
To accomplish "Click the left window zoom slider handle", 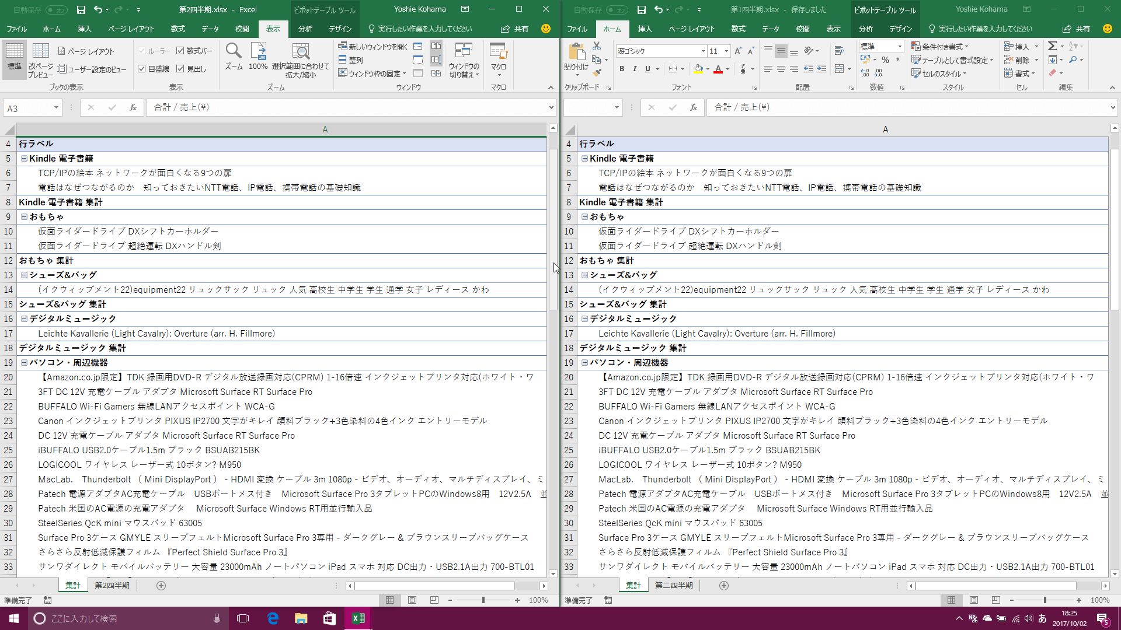I will (483, 600).
